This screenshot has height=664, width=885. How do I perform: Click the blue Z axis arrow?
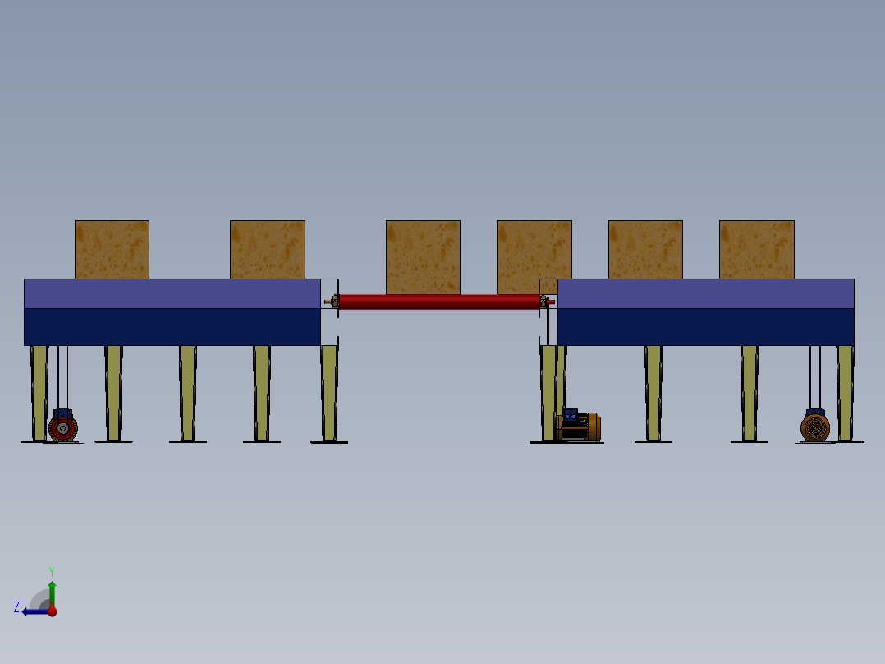point(31,610)
